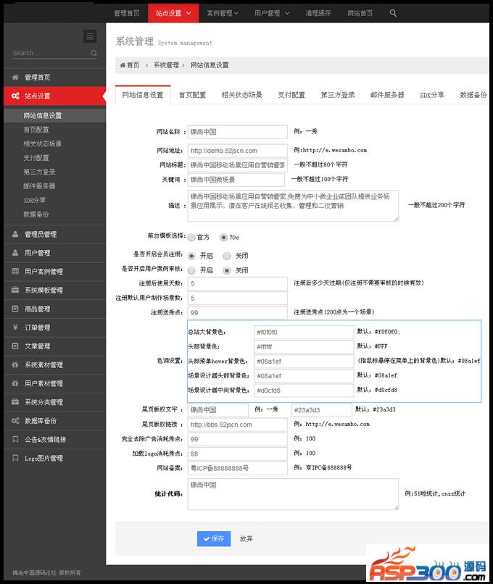Click the home icon beside 管理首页 in sidebar

(x=15, y=78)
